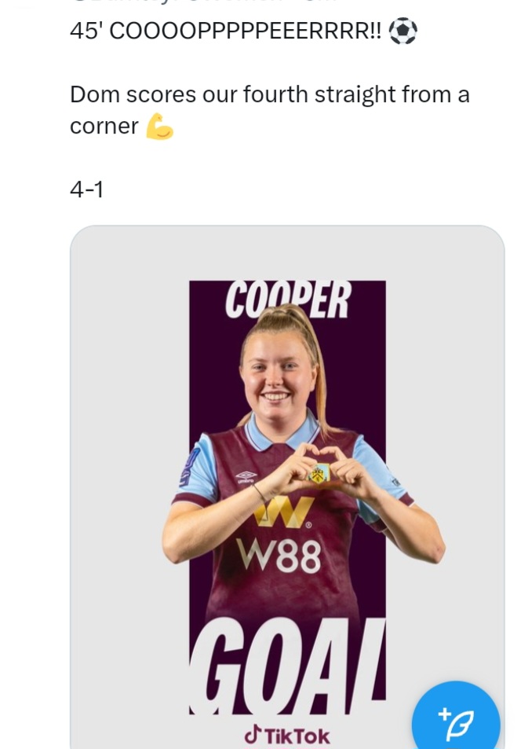This screenshot has height=749, width=521.
Task: Click the 45' COOOOPPPPPEEERRRR!! tweet text
Action: coord(226,31)
